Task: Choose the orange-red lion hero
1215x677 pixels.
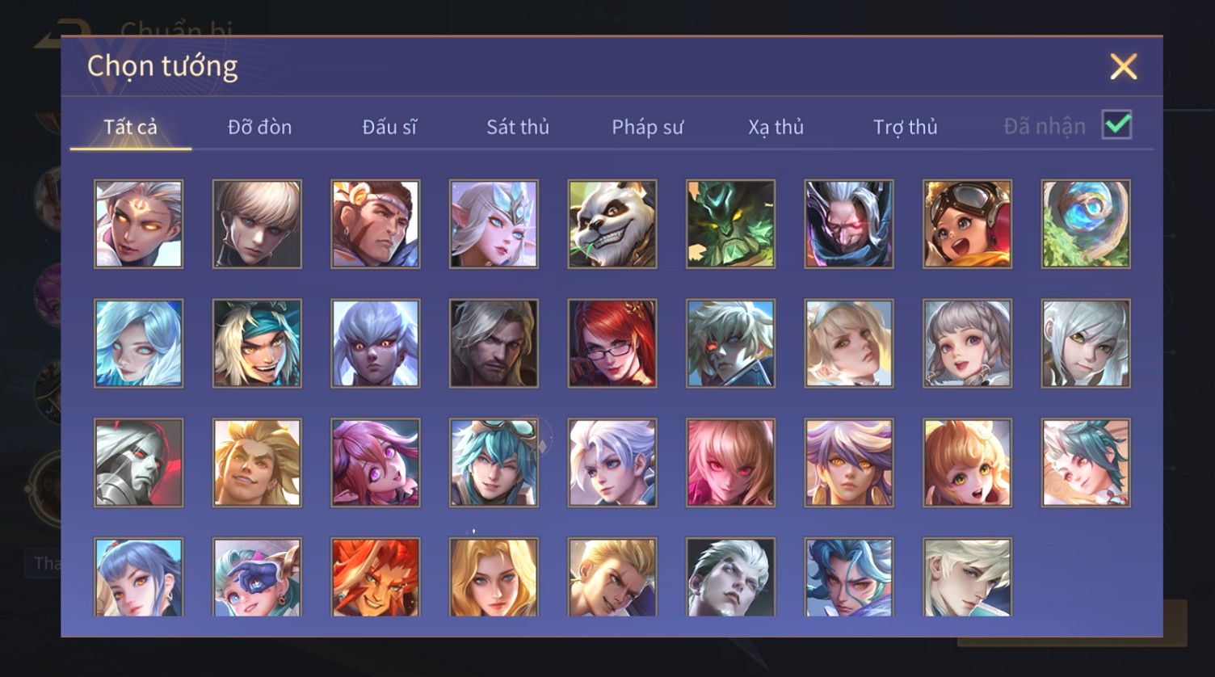Action: [x=376, y=578]
